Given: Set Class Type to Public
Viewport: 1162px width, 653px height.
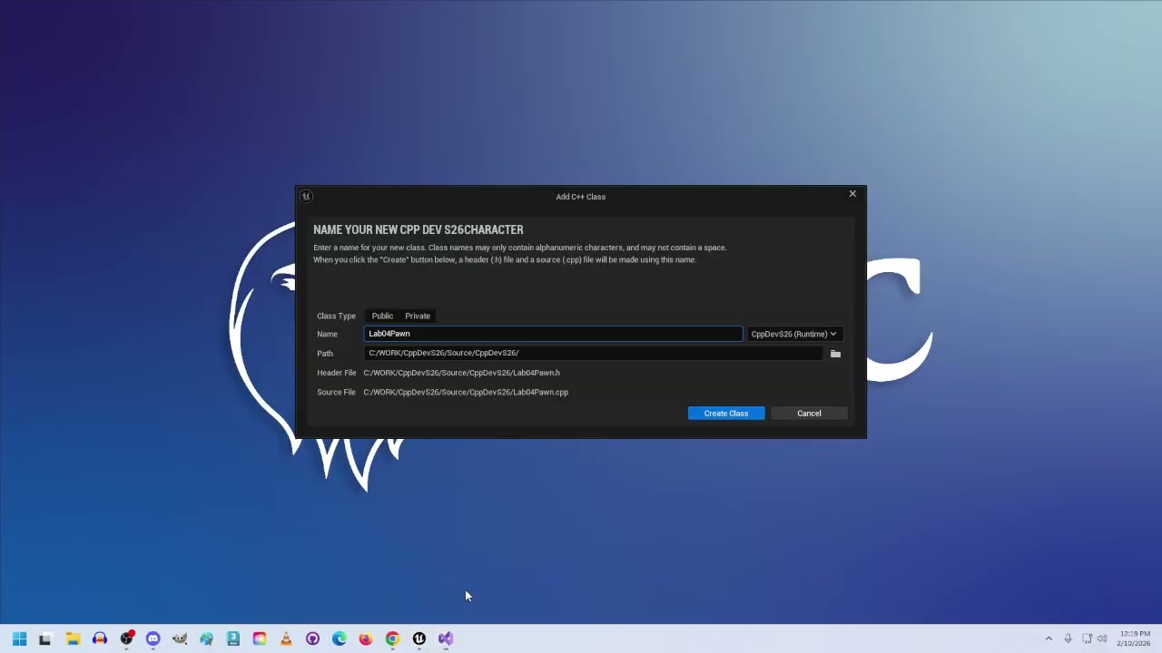Looking at the screenshot, I should [x=382, y=316].
